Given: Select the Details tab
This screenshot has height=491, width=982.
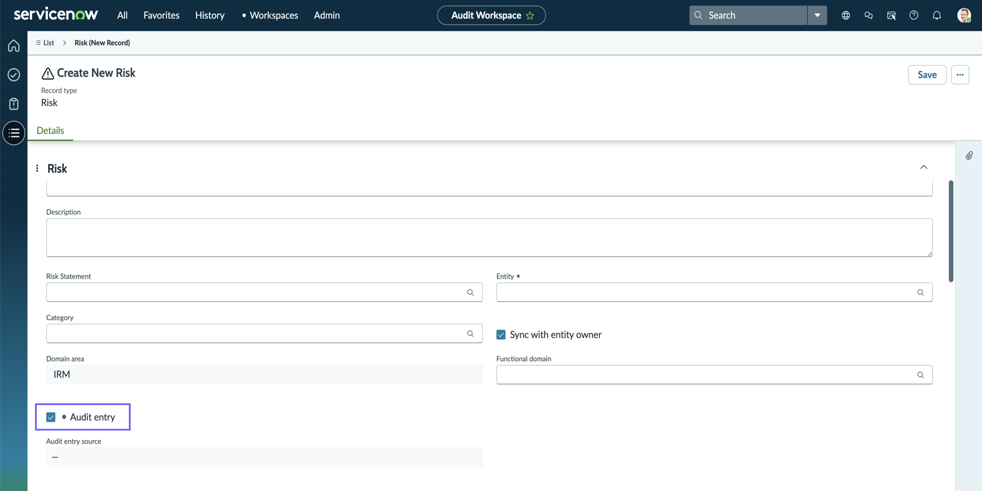Looking at the screenshot, I should coord(50,130).
